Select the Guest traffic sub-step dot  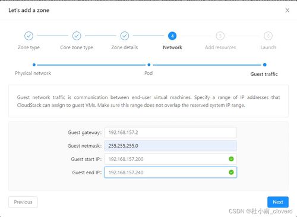tap(265, 65)
